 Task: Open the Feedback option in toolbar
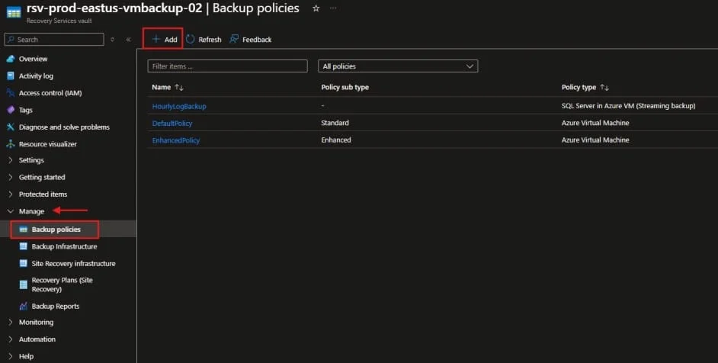(251, 40)
